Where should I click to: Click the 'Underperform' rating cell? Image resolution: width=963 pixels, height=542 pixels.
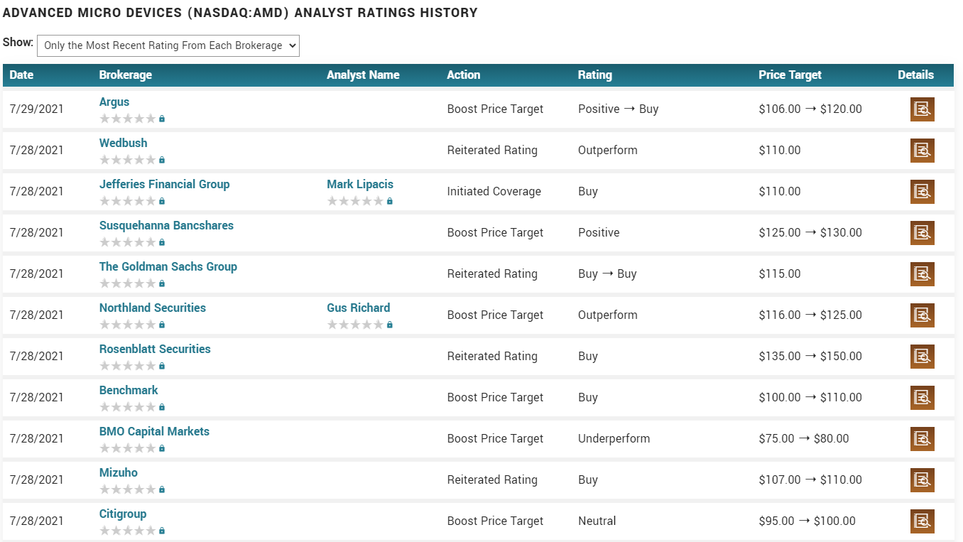click(x=614, y=439)
